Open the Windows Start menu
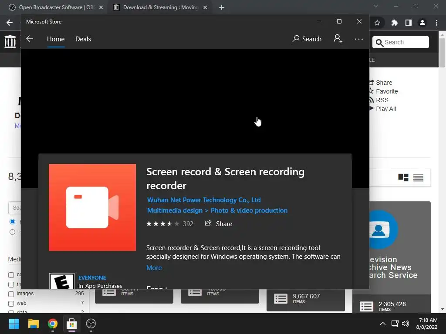 coord(14,324)
